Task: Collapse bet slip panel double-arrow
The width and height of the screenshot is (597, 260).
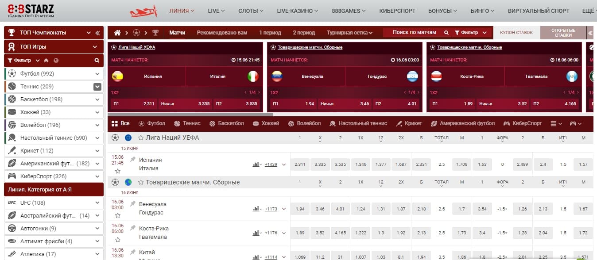Action: click(x=590, y=33)
